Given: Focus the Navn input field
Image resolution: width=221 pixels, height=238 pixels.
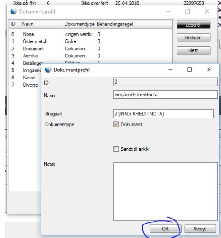Looking at the screenshot, I should pos(165,95).
